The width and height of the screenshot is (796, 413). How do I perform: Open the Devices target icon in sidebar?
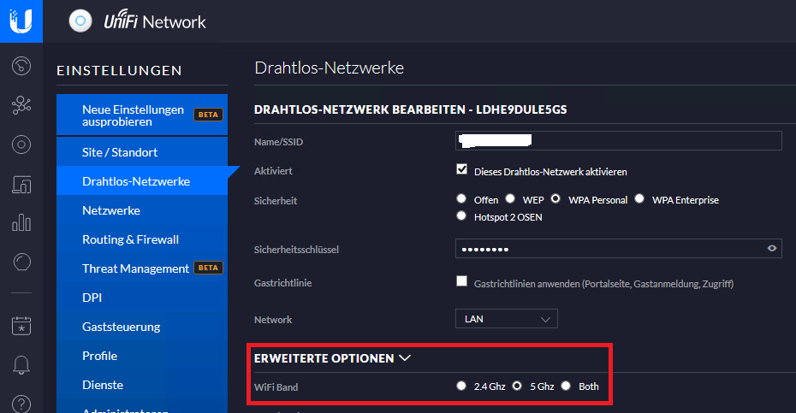[21, 145]
